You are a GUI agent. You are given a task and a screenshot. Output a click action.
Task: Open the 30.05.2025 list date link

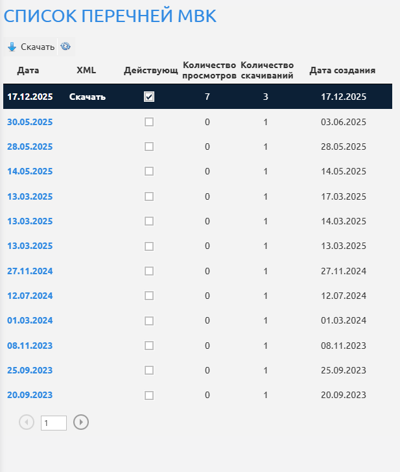[30, 122]
